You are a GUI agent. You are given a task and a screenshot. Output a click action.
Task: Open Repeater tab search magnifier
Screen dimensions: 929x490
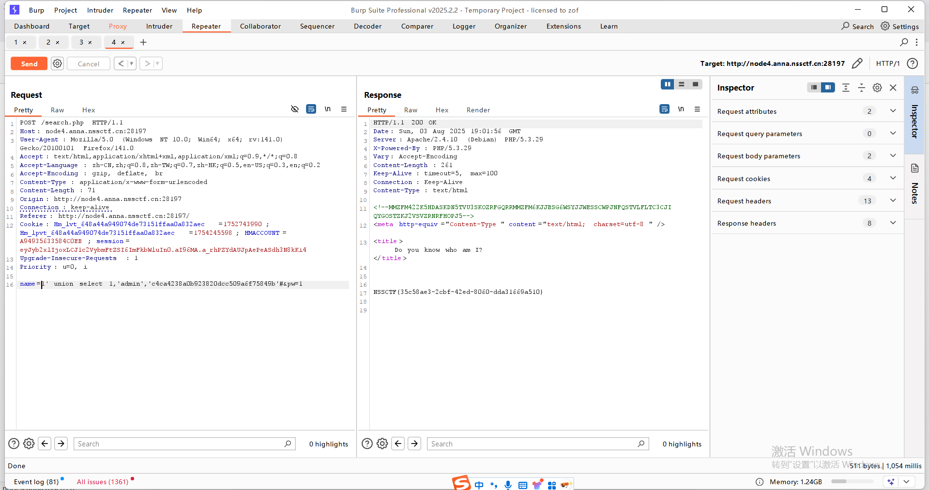click(x=904, y=42)
